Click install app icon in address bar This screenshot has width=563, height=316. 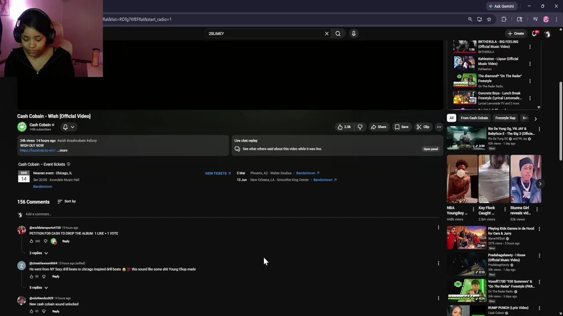(x=479, y=19)
